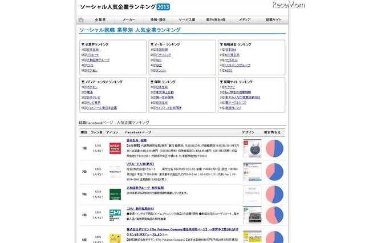Open ポケモン link in 全業界ランキング box
This screenshot has height=243, width=365.
92,71
